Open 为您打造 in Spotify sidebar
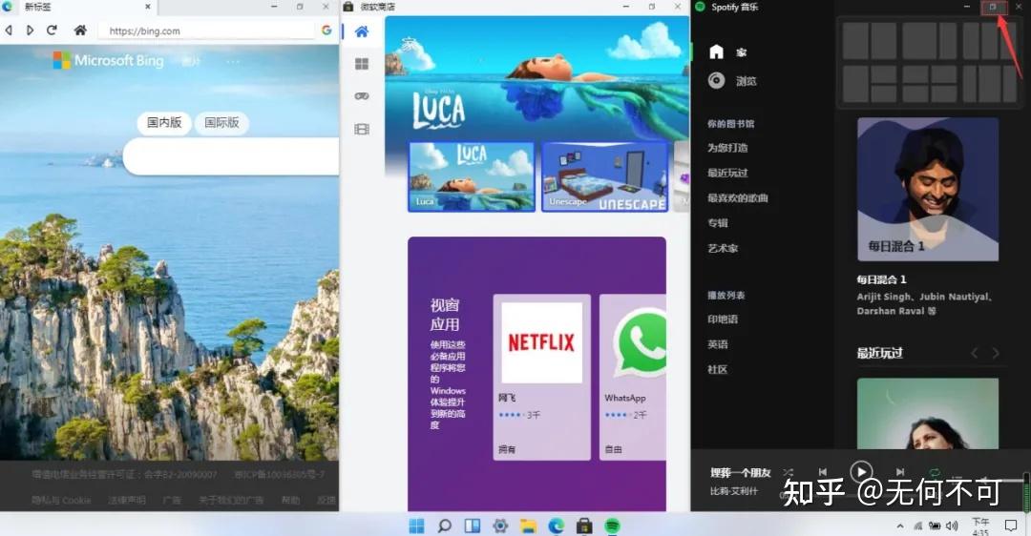Image resolution: width=1031 pixels, height=536 pixels. coord(727,148)
